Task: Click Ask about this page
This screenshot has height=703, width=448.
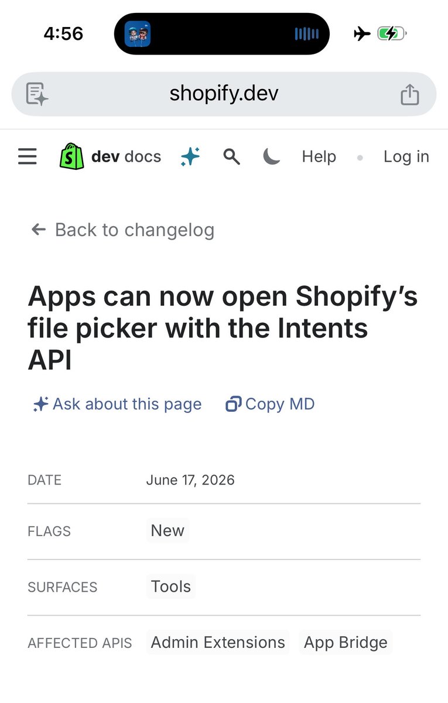Action: click(x=117, y=404)
